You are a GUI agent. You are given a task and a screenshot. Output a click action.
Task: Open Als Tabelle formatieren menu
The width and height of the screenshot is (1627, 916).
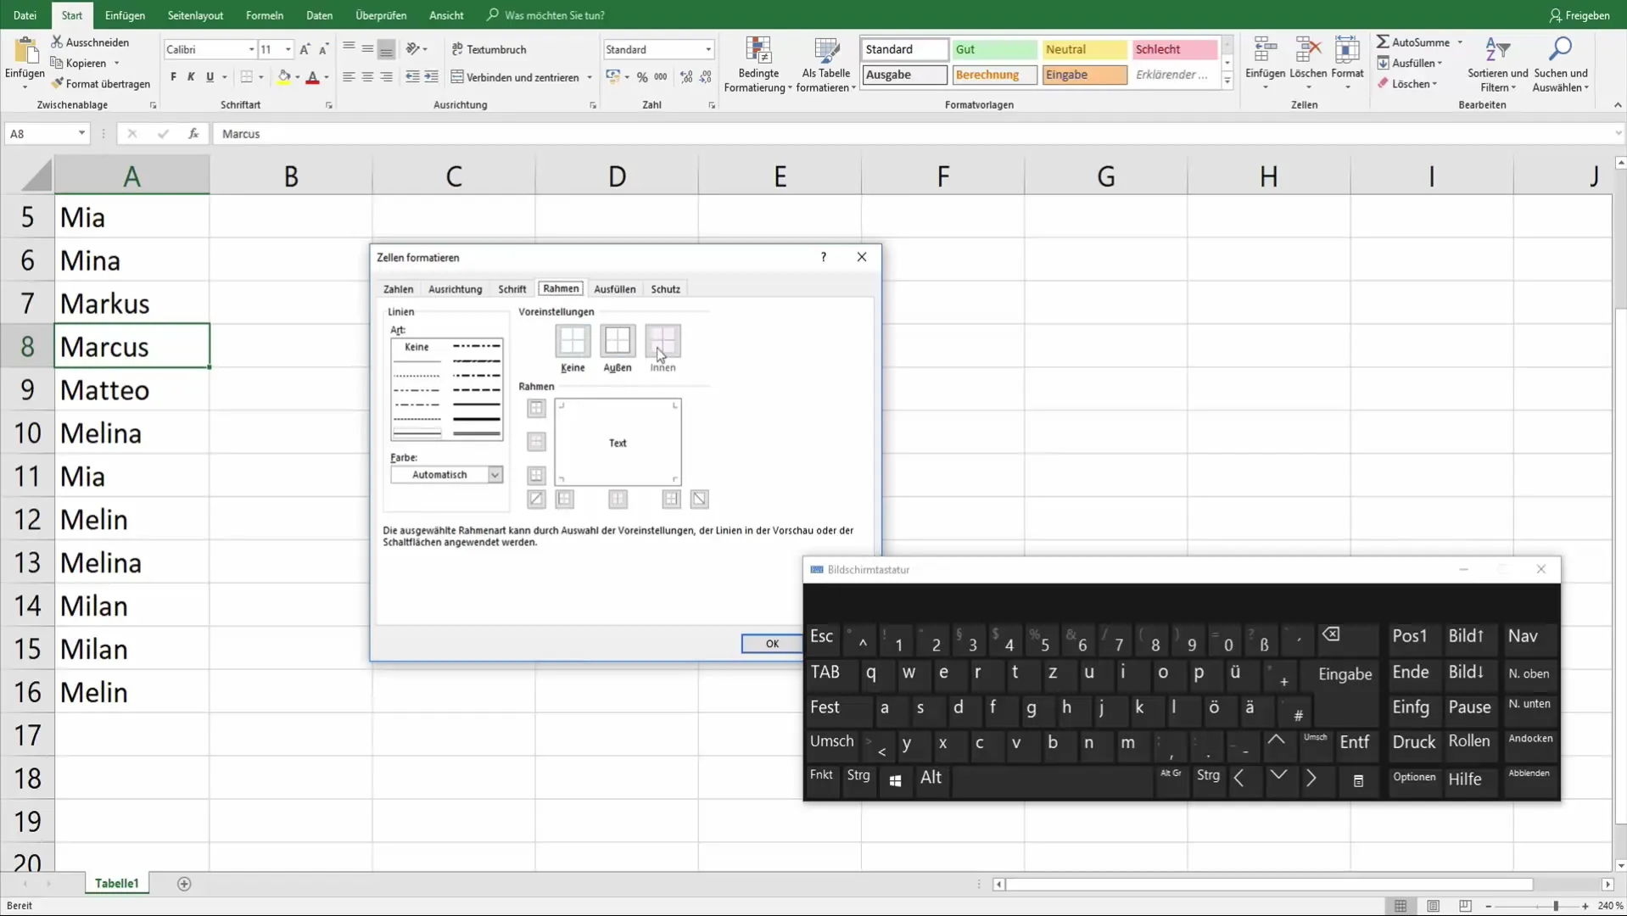click(826, 65)
